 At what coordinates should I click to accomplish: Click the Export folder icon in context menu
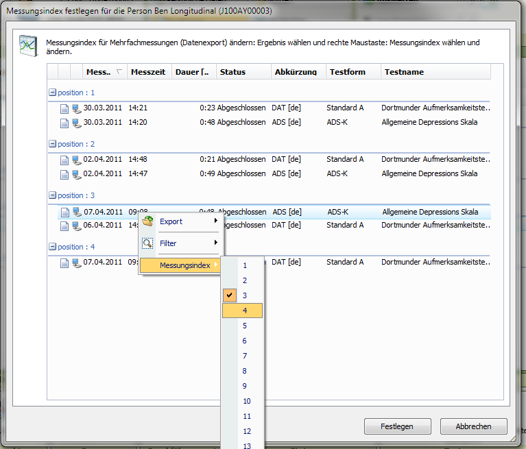pos(147,221)
